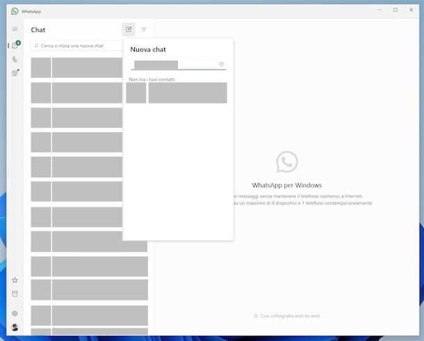The image size is (424, 341).
Task: Open archived chats icon
Action: tap(15, 294)
